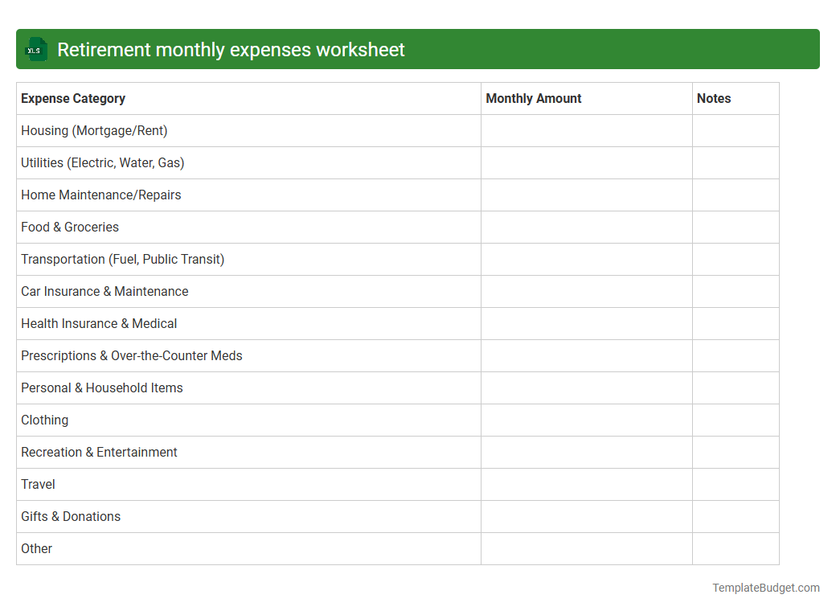Click the Food & Groceries row
This screenshot has width=836, height=611.
pyautogui.click(x=70, y=227)
